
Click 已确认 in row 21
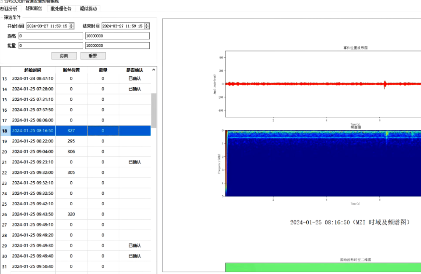pyautogui.click(x=135, y=162)
